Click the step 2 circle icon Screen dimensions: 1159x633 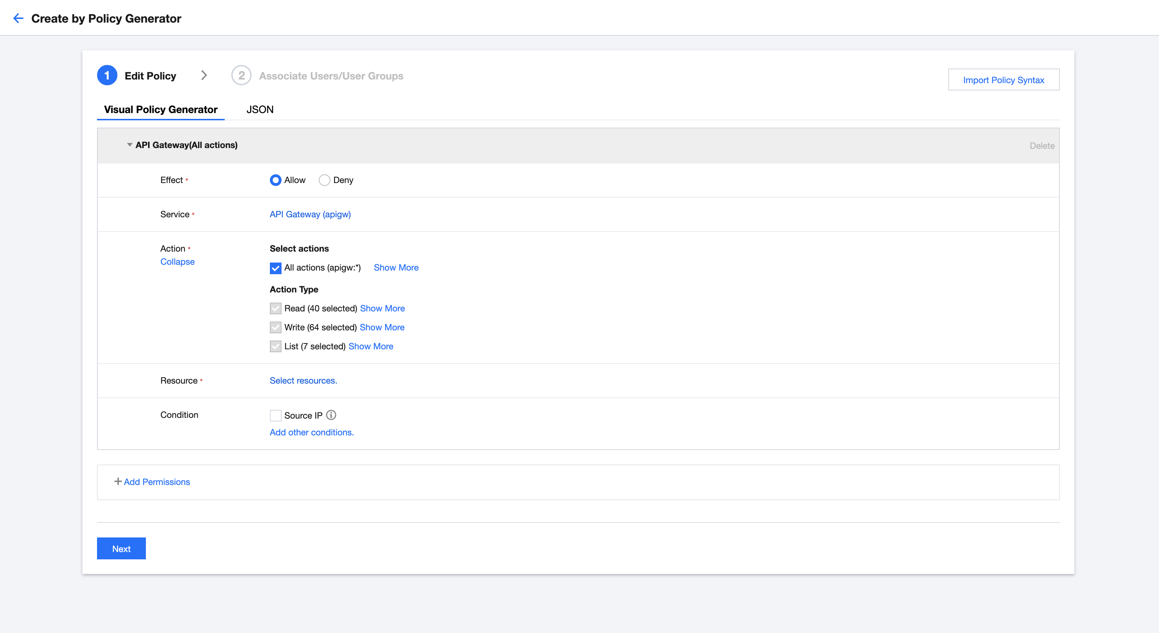pos(241,75)
